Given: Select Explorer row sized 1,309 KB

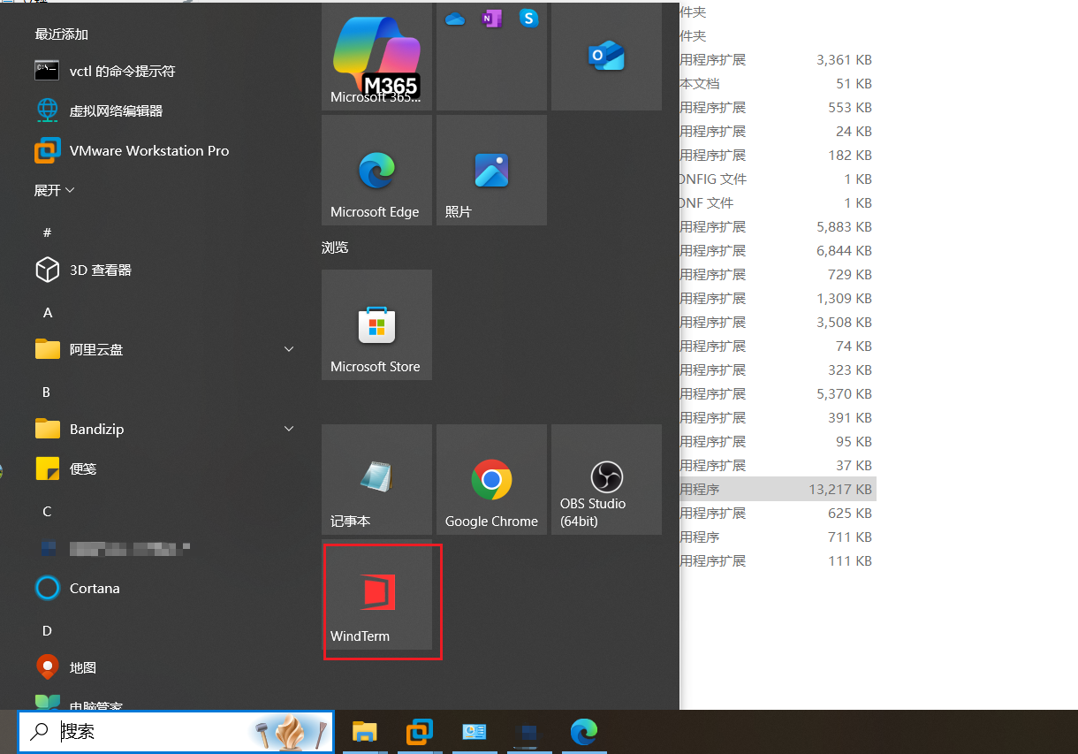Looking at the screenshot, I should click(778, 299).
